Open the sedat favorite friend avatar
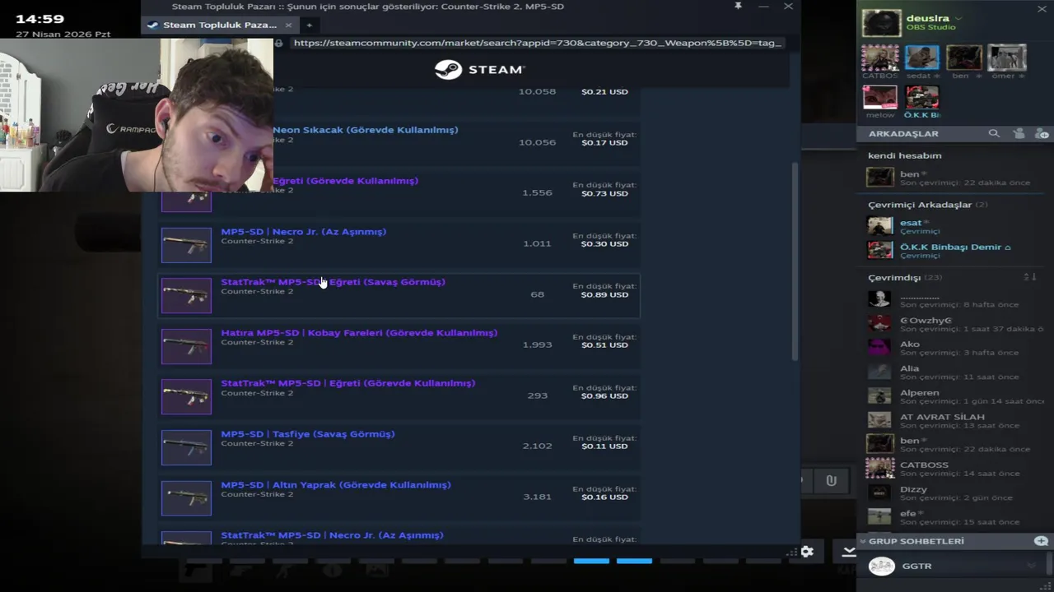 (x=921, y=58)
